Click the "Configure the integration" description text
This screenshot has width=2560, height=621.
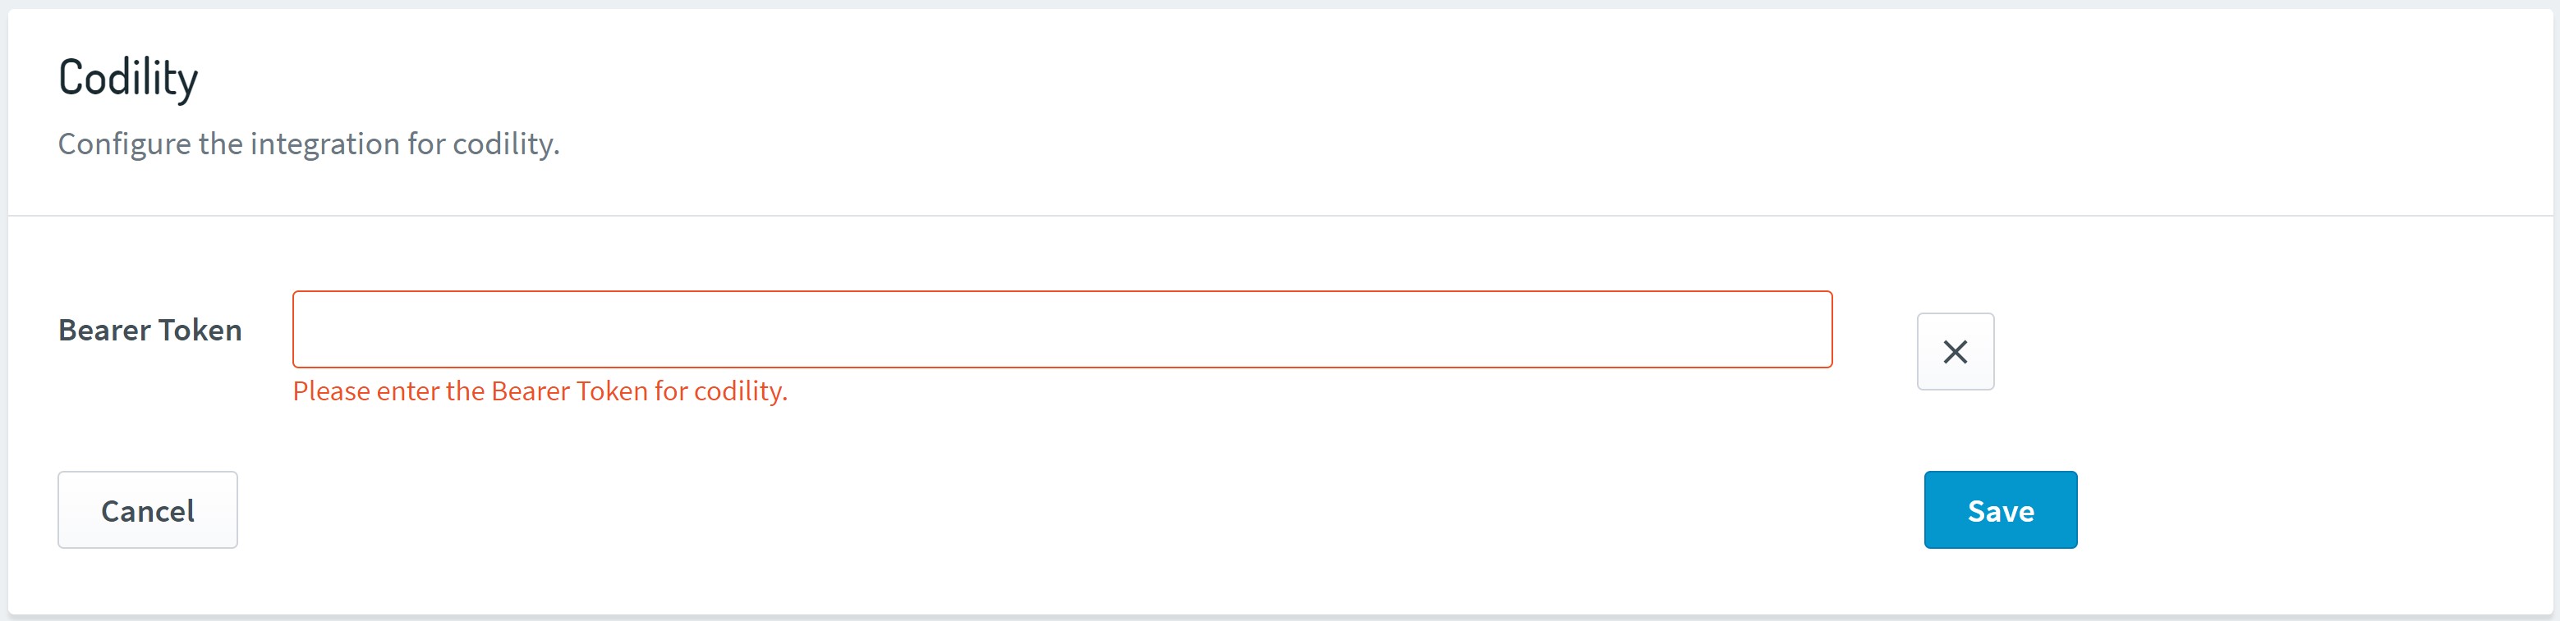tap(309, 144)
